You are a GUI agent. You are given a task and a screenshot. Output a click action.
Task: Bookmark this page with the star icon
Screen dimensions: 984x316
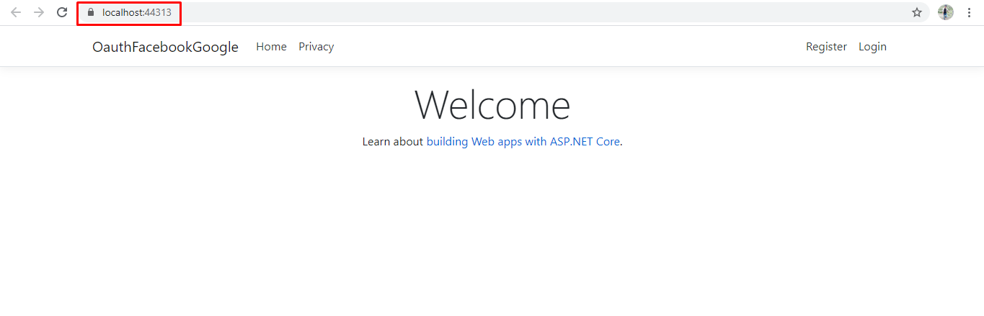917,12
